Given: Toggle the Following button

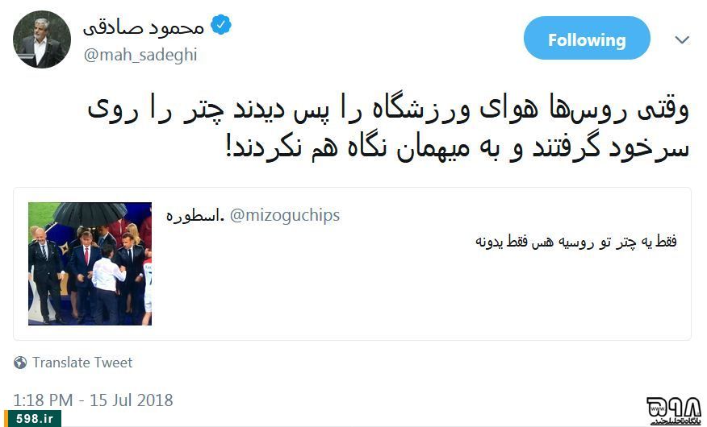Looking at the screenshot, I should coord(587,38).
